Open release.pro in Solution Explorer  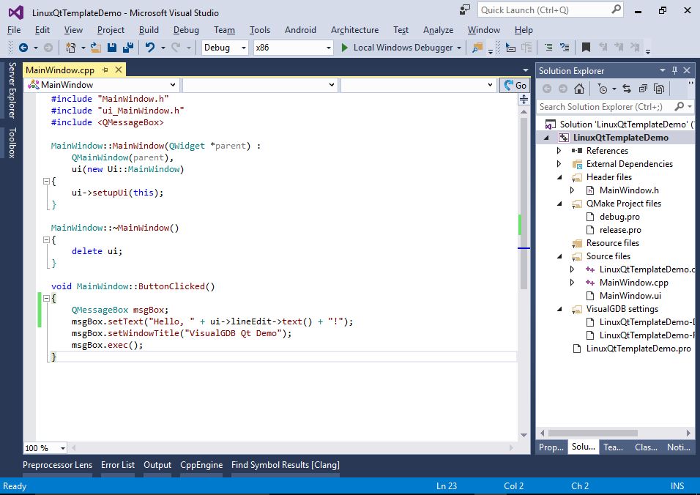pyautogui.click(x=620, y=230)
